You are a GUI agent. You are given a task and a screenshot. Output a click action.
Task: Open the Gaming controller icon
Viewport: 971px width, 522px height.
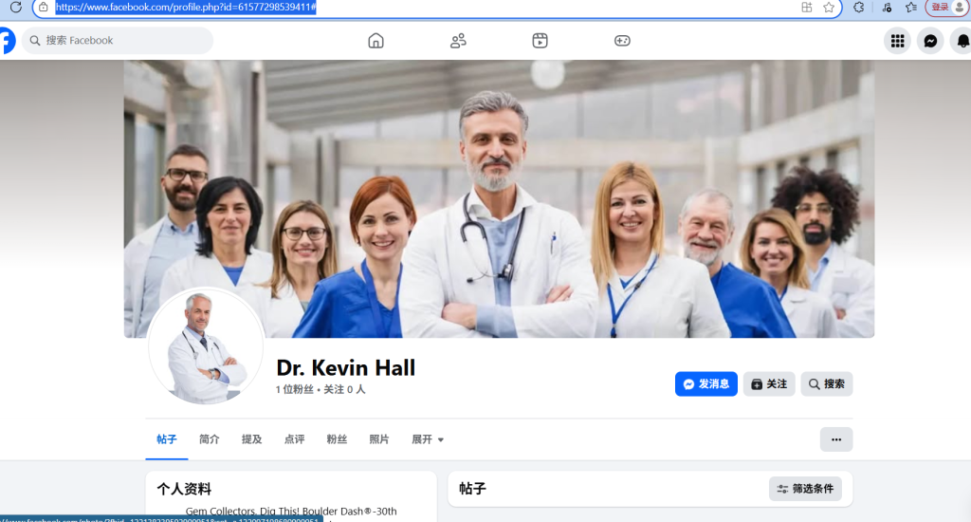point(622,41)
